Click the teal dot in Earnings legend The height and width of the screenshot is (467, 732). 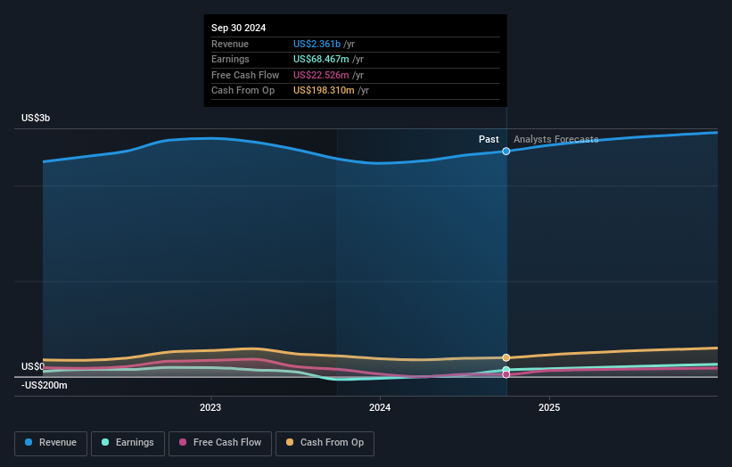(105, 442)
